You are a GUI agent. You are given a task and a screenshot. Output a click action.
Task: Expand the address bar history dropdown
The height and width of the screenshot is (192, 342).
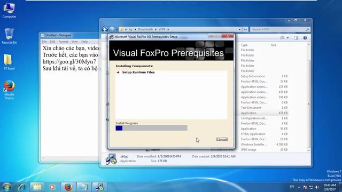coord(239,29)
